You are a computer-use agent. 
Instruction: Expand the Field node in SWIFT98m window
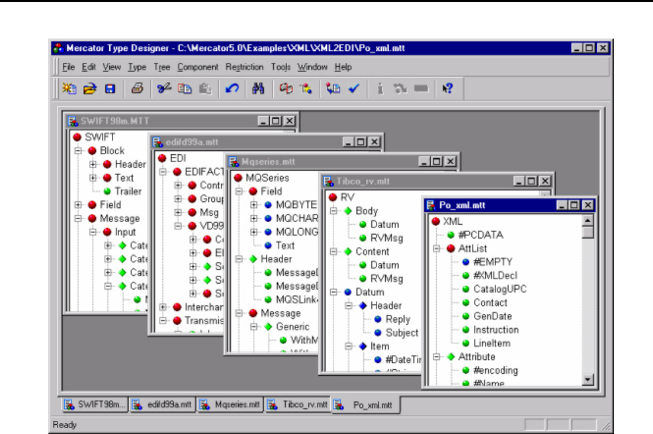pos(78,205)
